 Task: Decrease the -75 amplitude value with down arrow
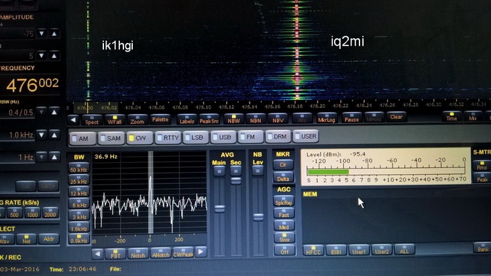pyautogui.click(x=42, y=33)
